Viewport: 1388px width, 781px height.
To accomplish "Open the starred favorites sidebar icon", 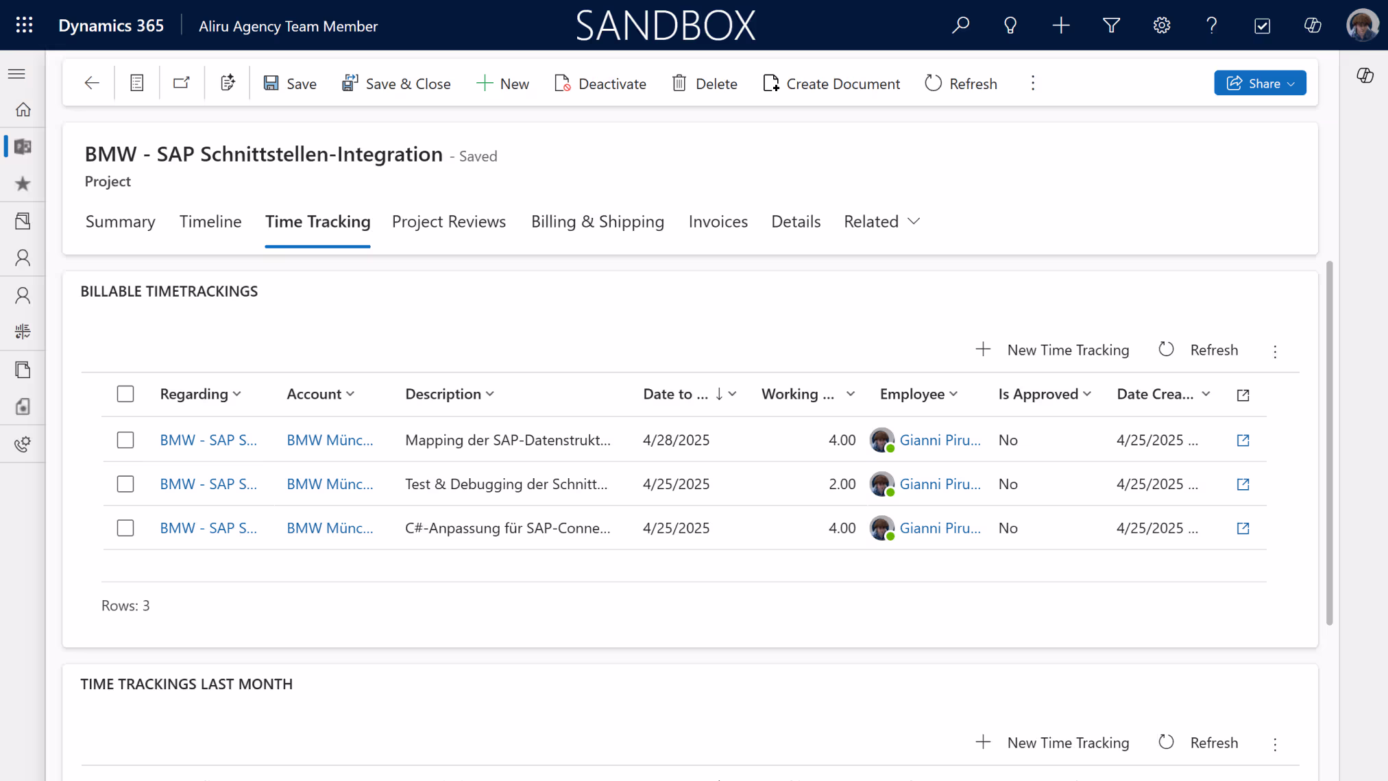I will pyautogui.click(x=23, y=184).
